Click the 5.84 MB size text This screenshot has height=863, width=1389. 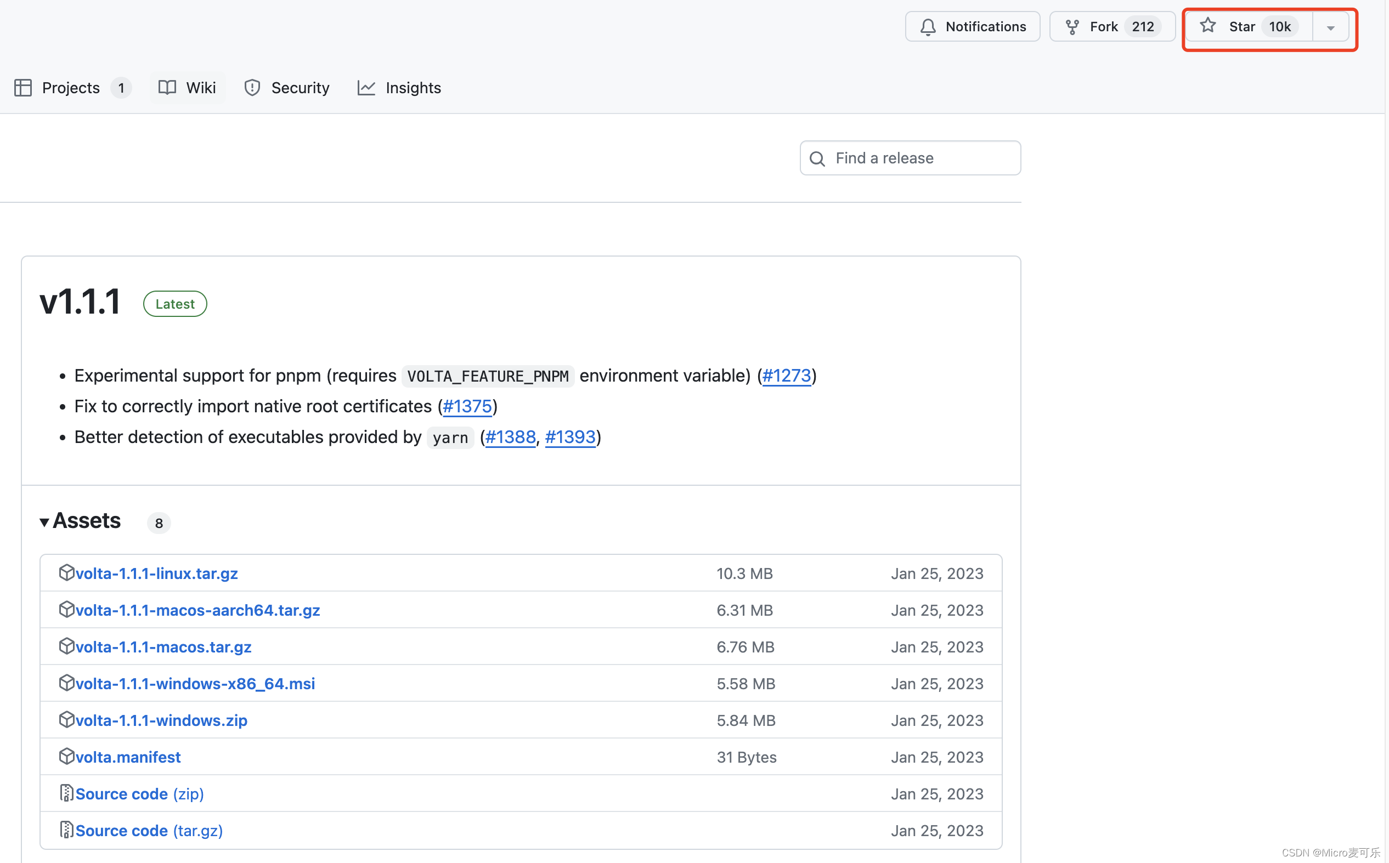(746, 720)
